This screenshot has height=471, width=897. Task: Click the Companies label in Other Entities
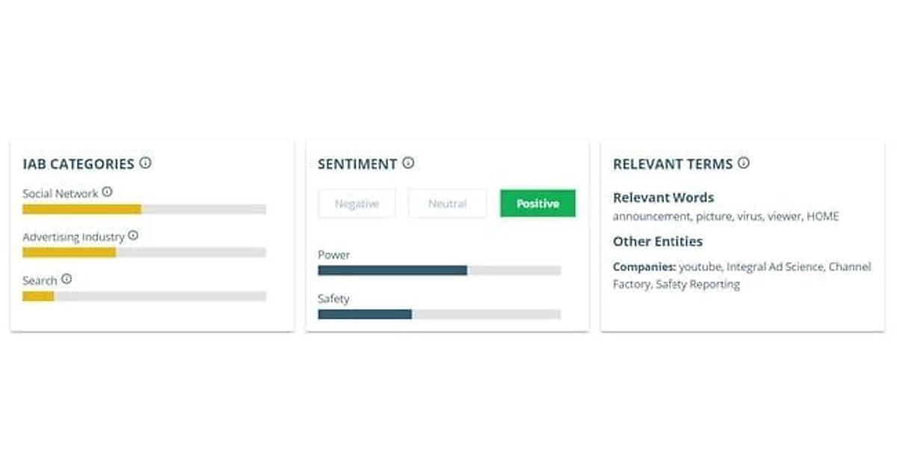(x=644, y=267)
